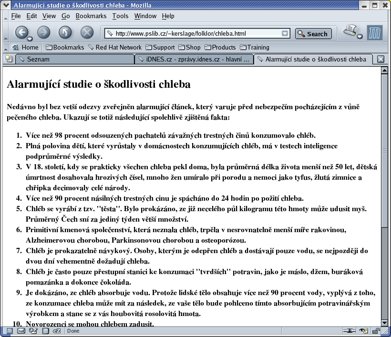
Task: Click the cookie manager eye icon
Action: 363,331
